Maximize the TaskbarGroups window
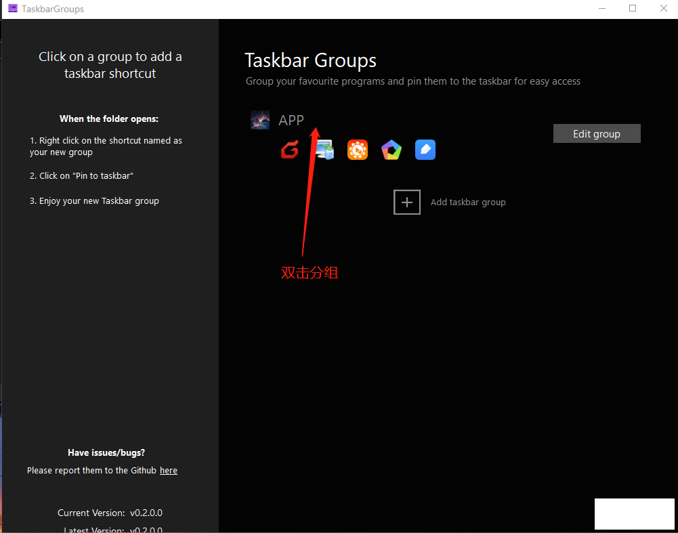 pyautogui.click(x=633, y=9)
